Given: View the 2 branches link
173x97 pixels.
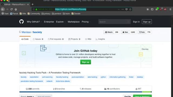Looking at the screenshot, I should [x=59, y=89].
